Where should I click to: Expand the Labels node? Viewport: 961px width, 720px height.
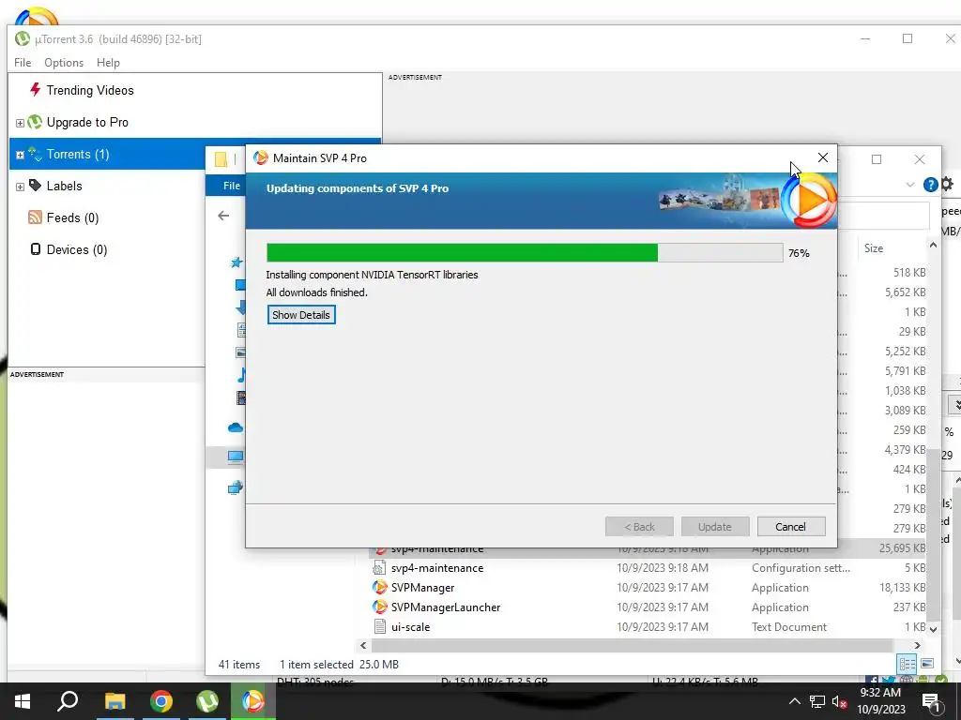20,187
